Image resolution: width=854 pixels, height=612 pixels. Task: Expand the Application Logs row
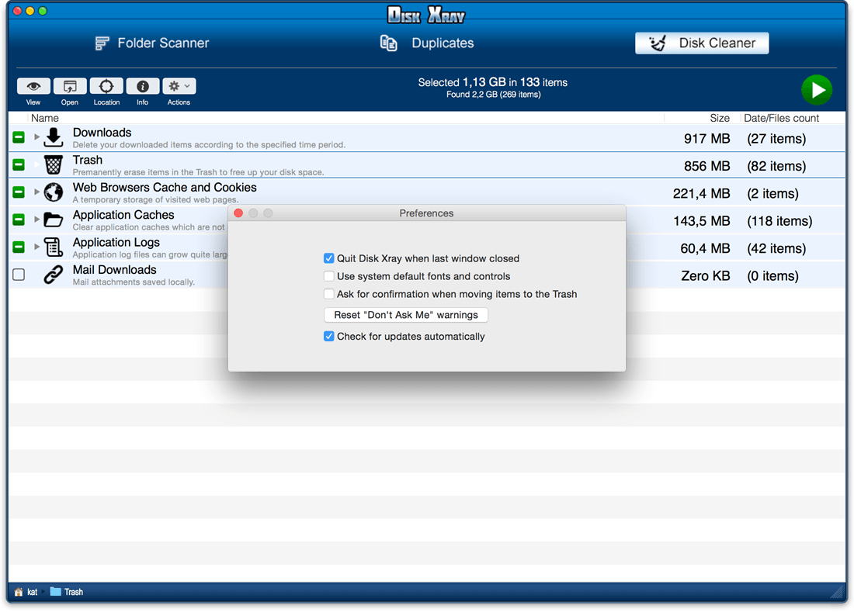point(36,247)
